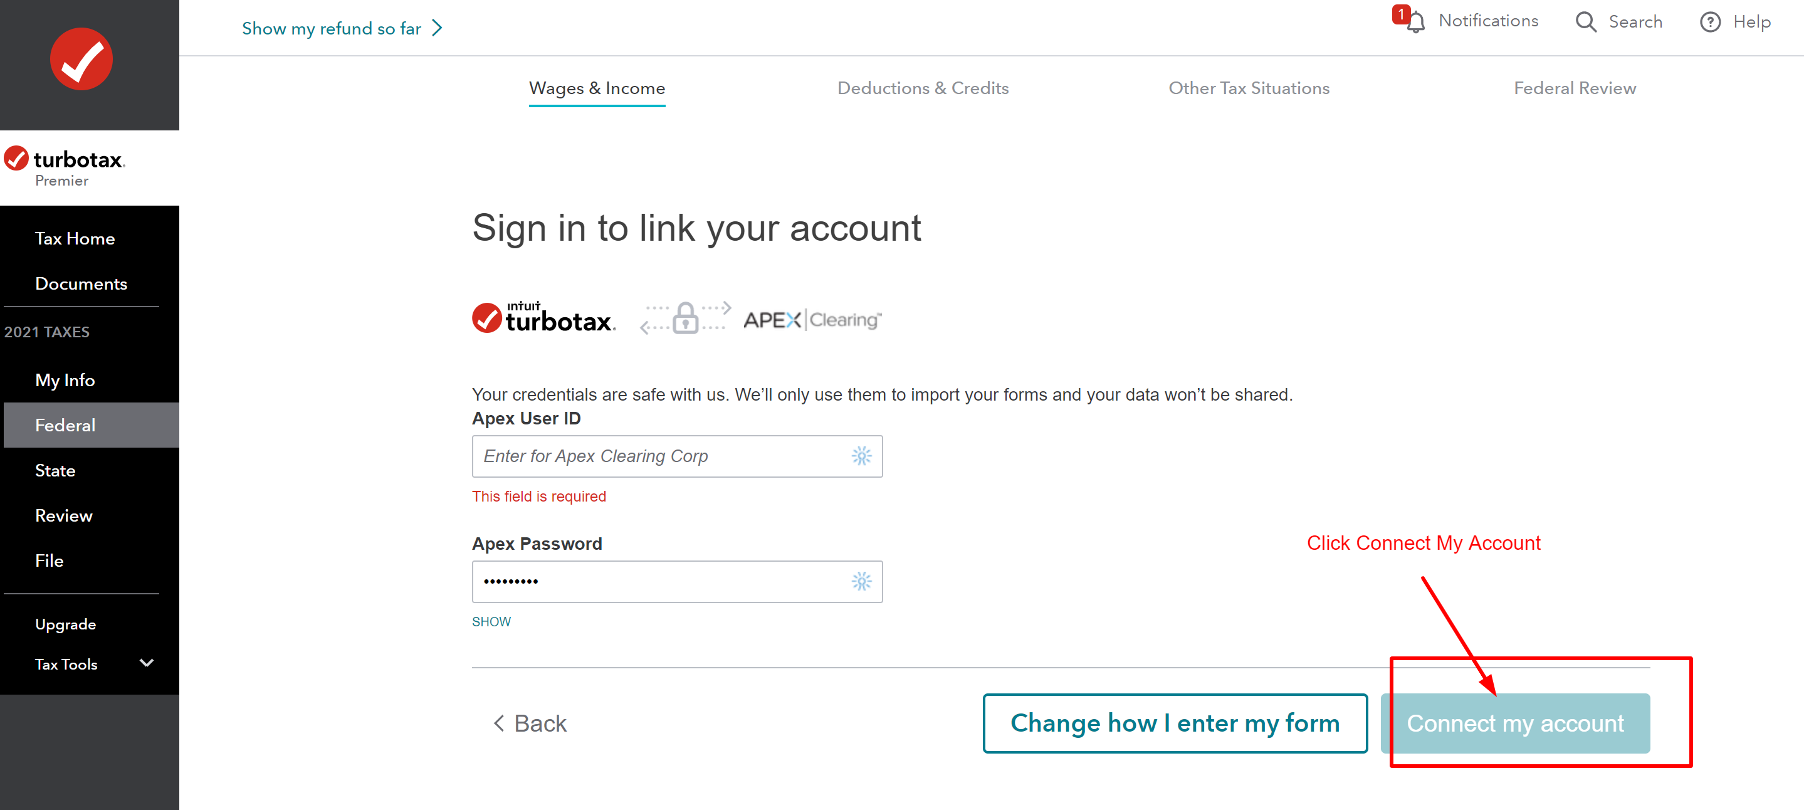Go back using the Back chevron
This screenshot has width=1804, height=810.
pyautogui.click(x=530, y=723)
